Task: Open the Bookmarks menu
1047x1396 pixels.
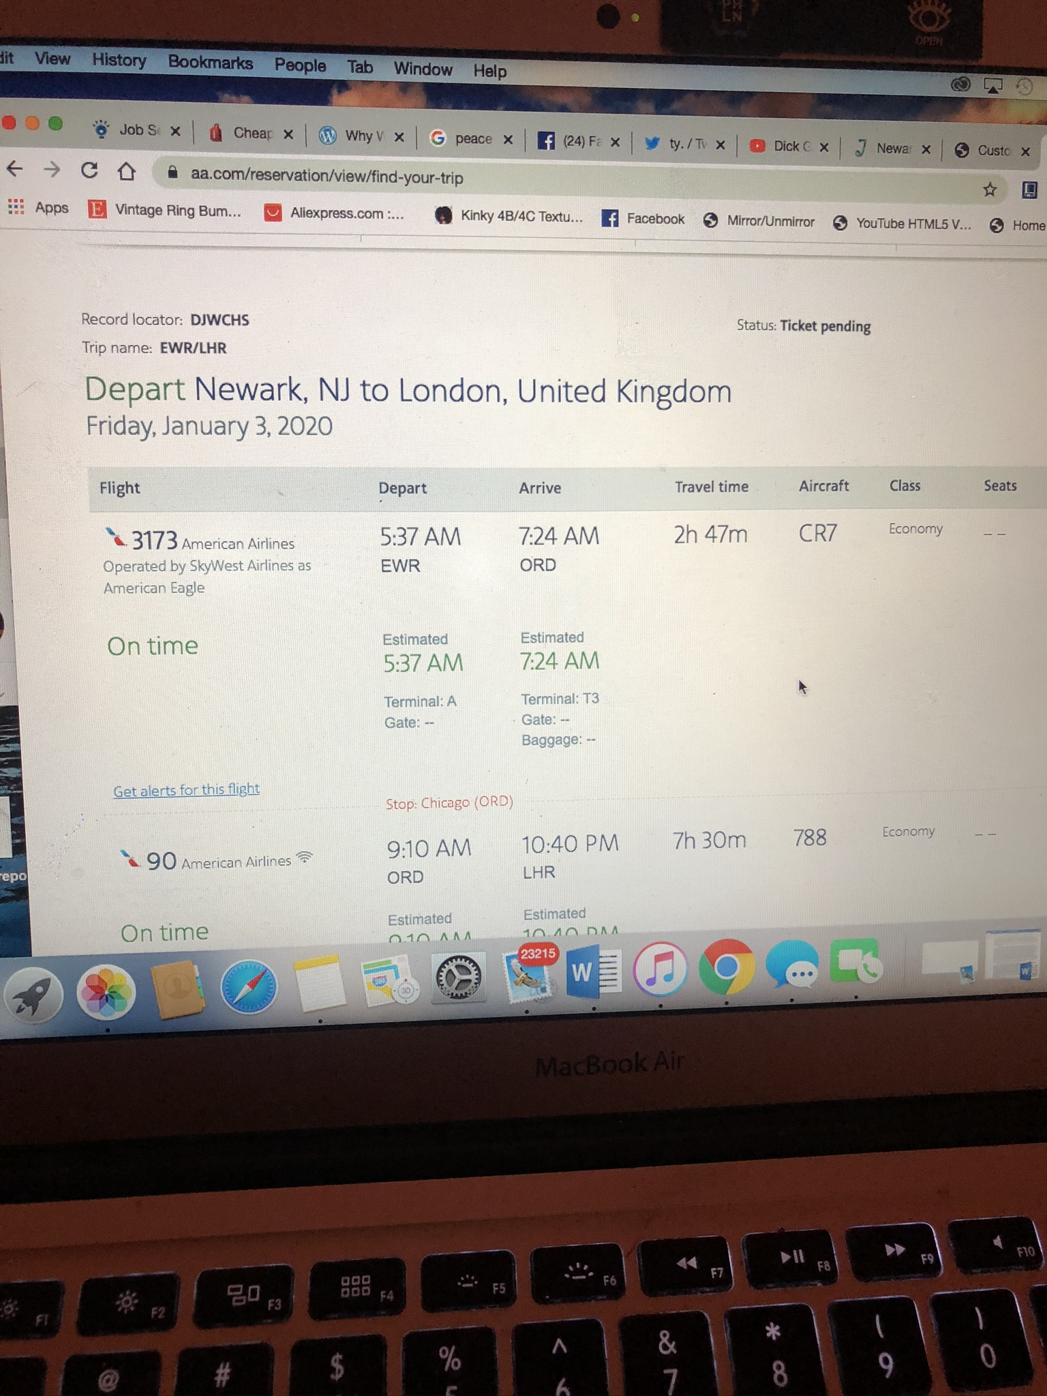Action: coord(211,62)
